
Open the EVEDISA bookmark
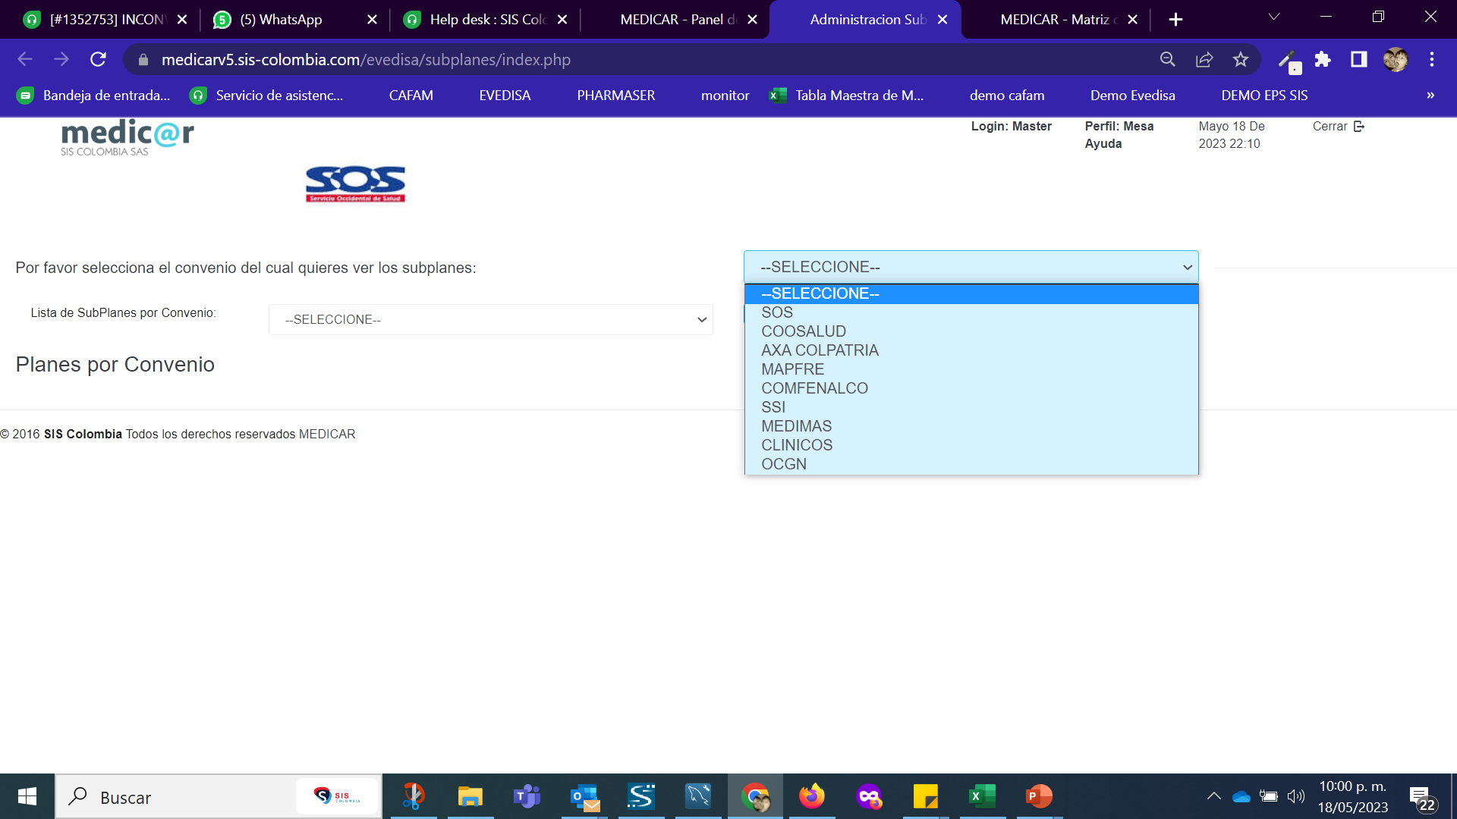click(x=505, y=96)
